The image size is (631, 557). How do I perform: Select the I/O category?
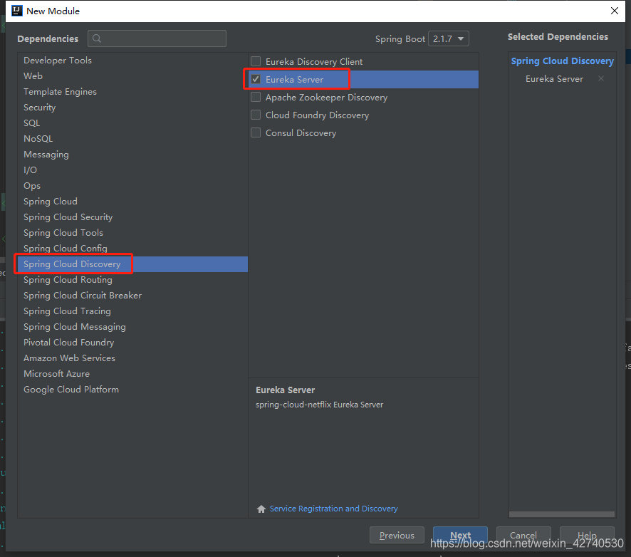132,170
